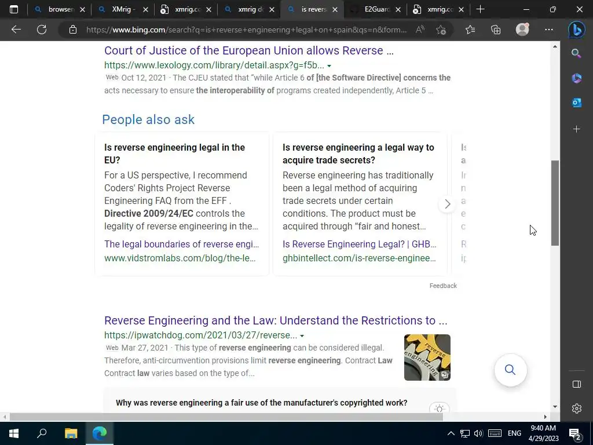
Task: Open Reverse Engineering and the Law result
Action: tap(276, 320)
